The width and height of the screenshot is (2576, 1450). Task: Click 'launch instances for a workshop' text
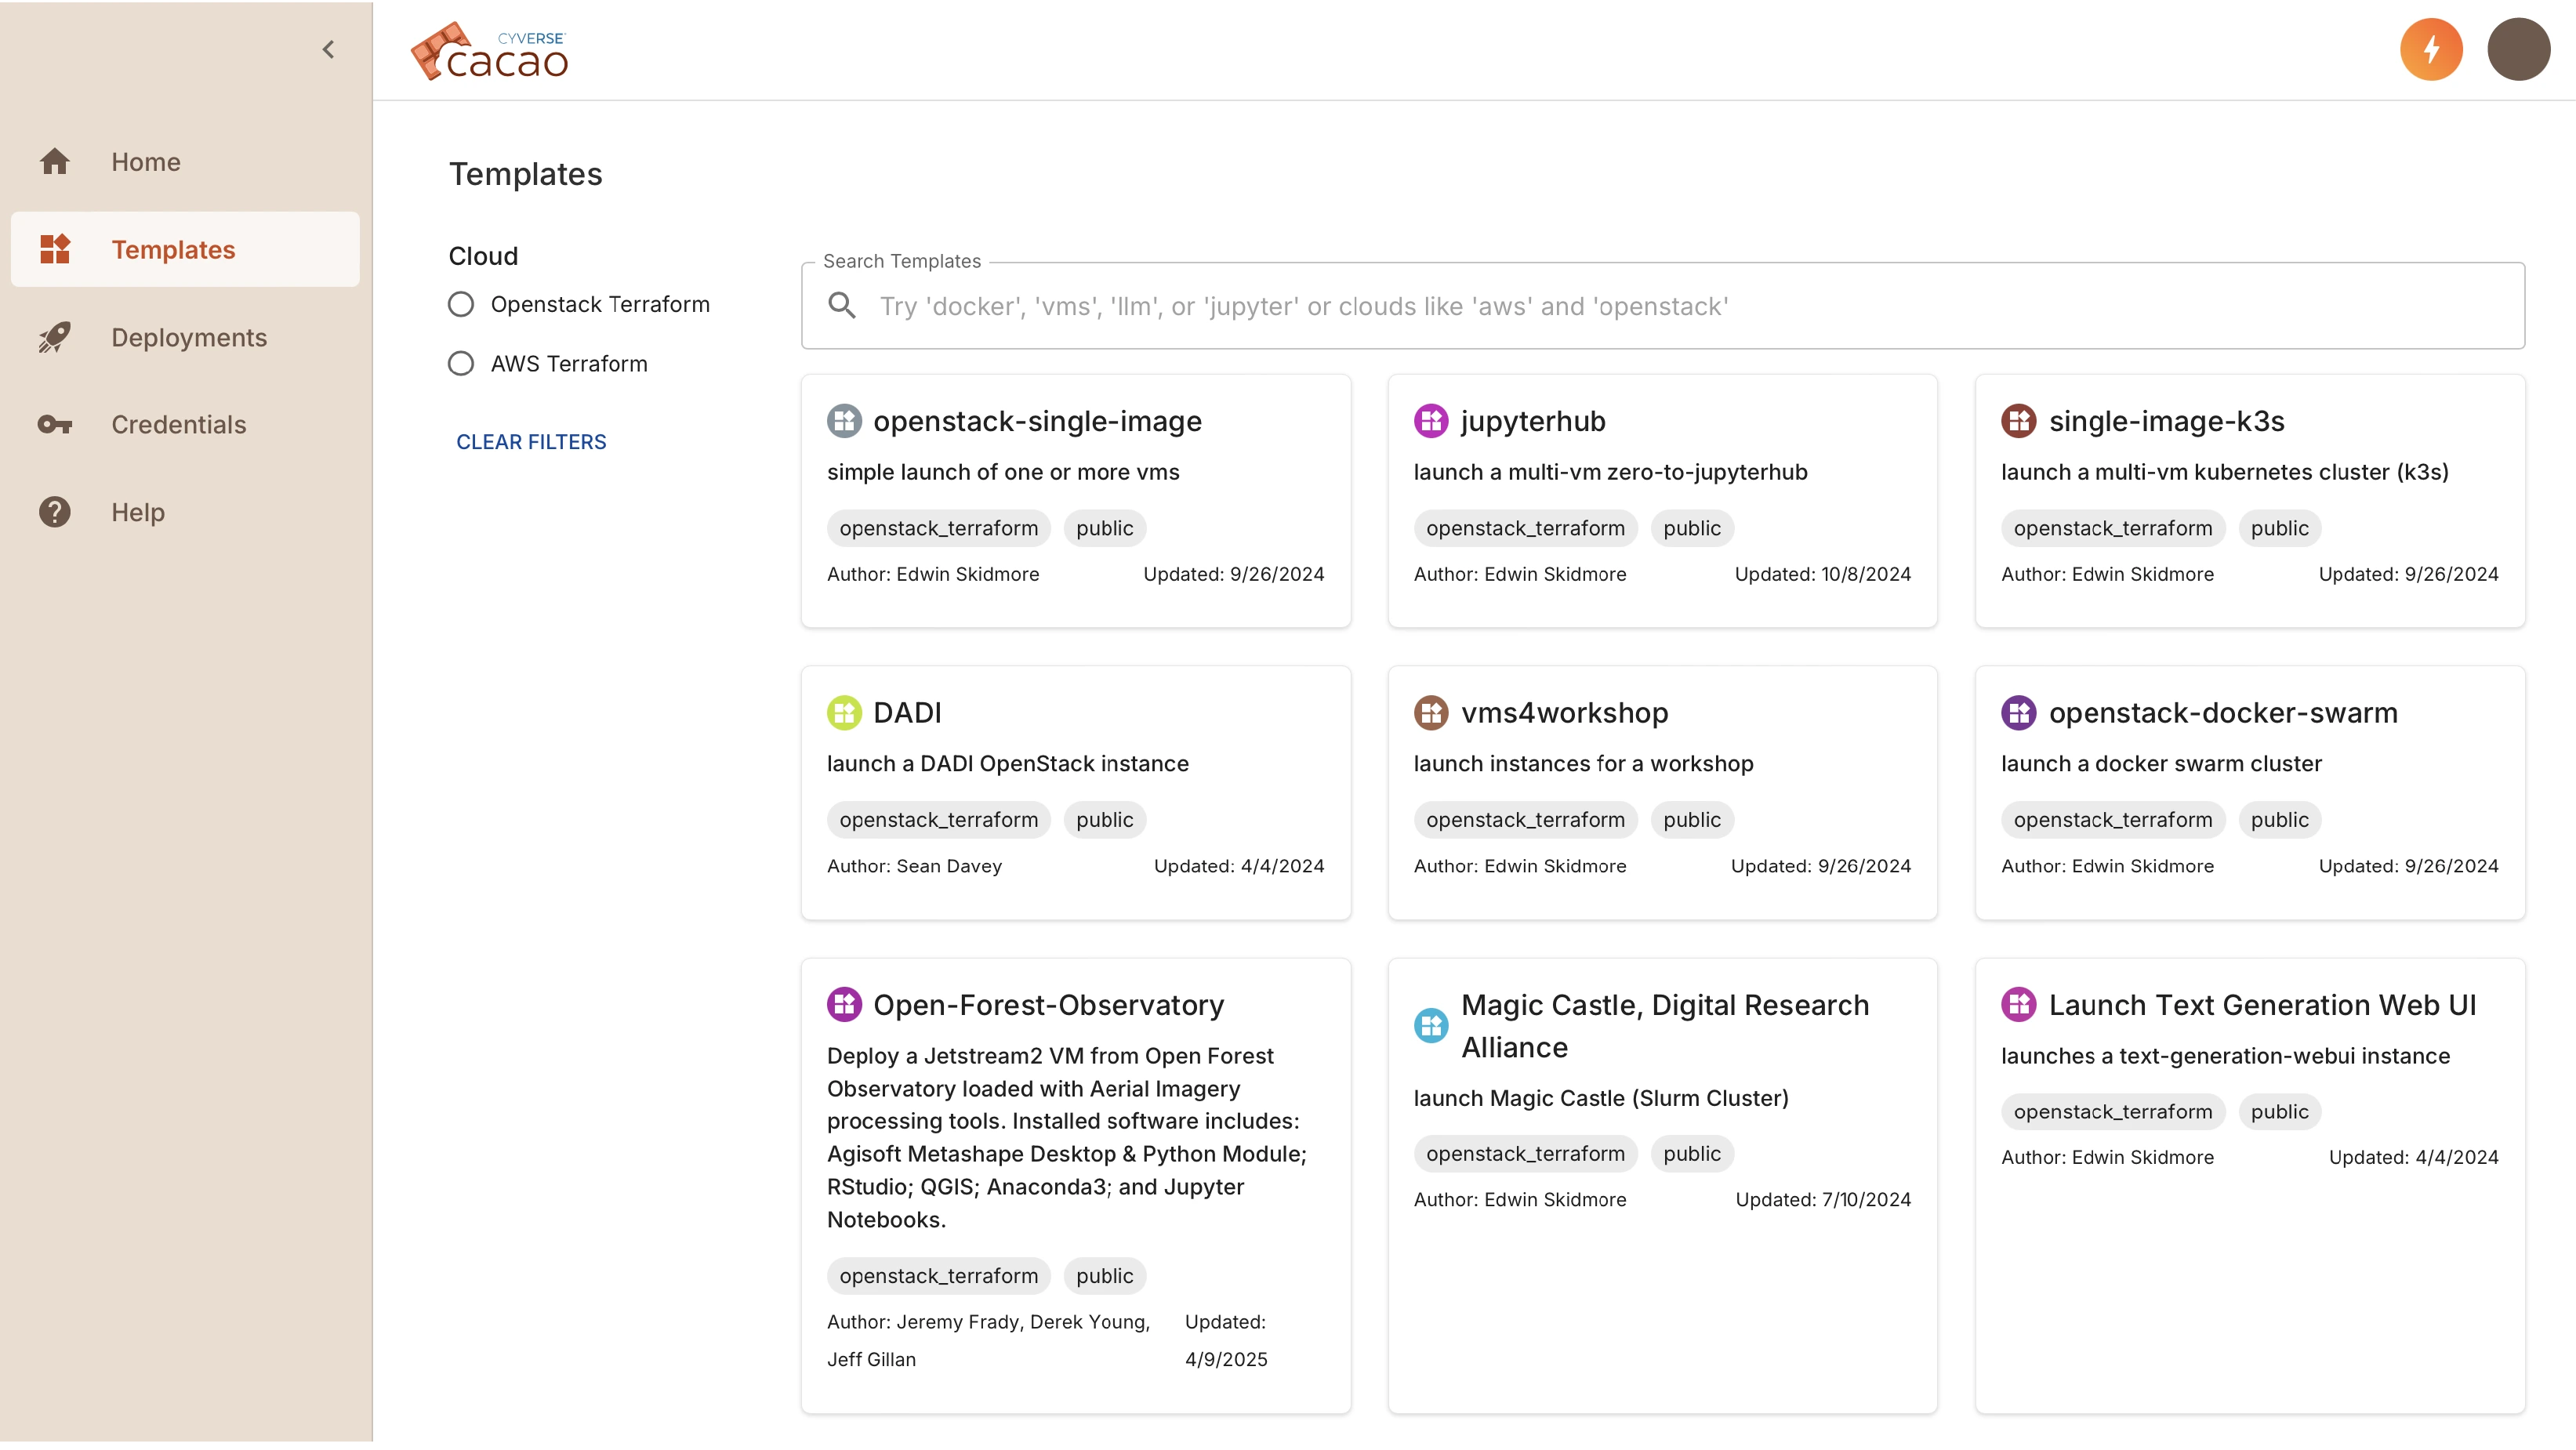coord(1583,764)
